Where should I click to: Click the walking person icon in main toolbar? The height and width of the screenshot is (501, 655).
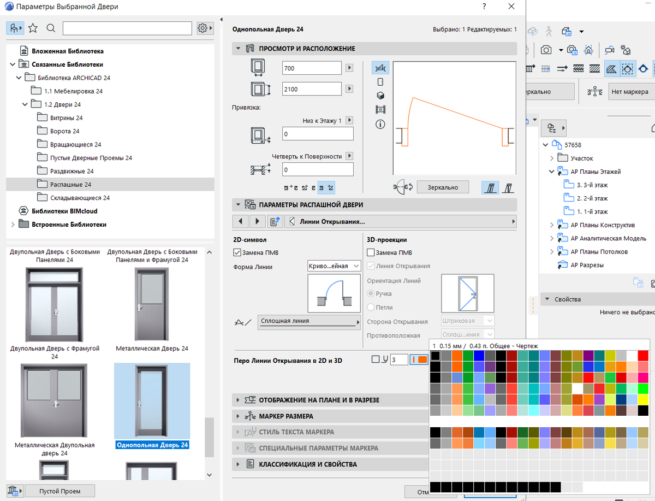549,31
